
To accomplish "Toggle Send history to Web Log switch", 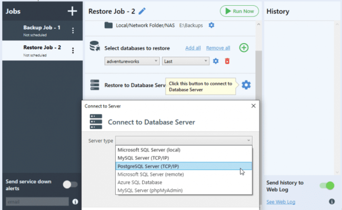I will 327,186.
